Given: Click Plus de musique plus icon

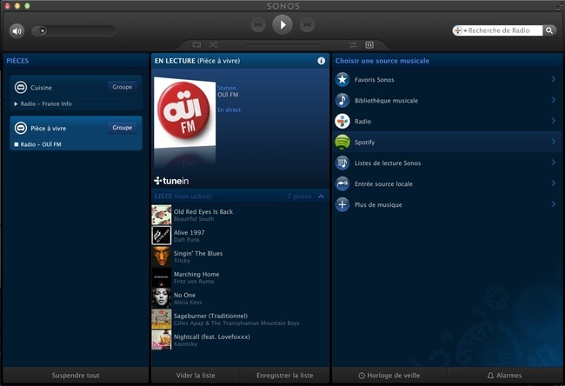Looking at the screenshot, I should 342,204.
